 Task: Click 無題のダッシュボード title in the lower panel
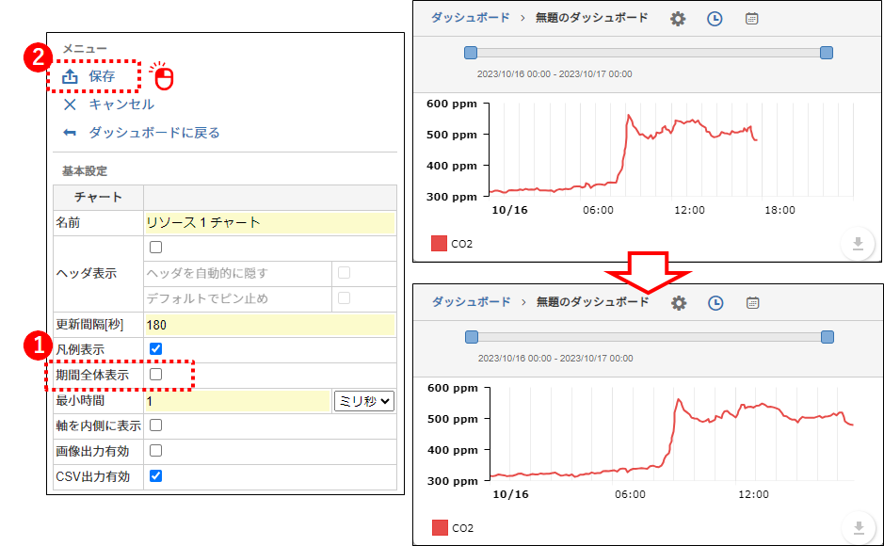pyautogui.click(x=592, y=302)
